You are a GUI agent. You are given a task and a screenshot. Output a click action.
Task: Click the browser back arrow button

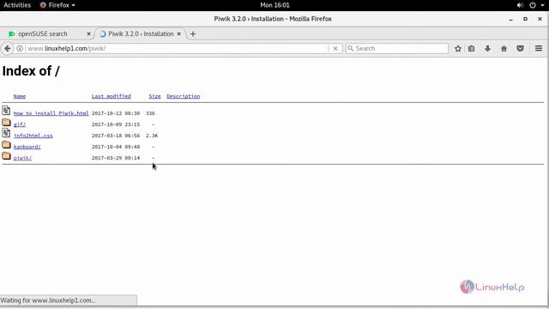8,48
